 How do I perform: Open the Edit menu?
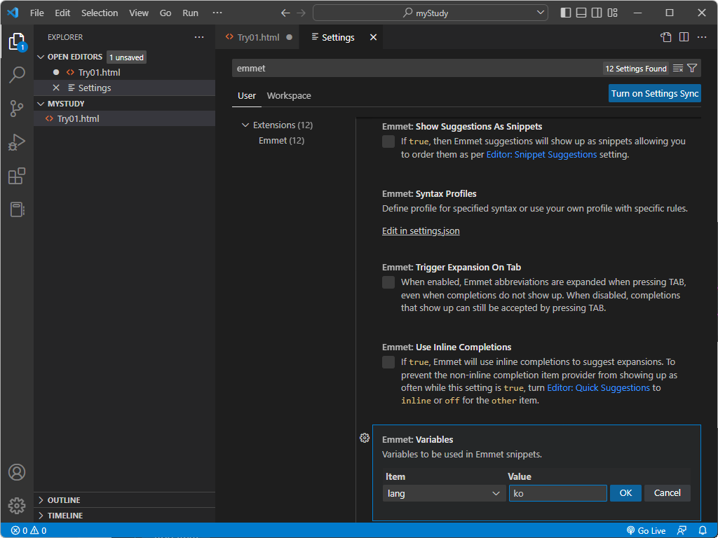(62, 13)
